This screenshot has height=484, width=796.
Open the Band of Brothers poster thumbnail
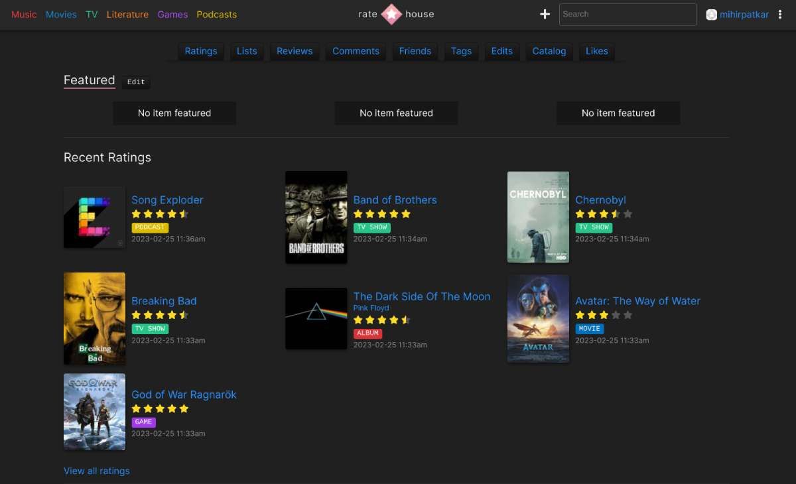point(316,217)
